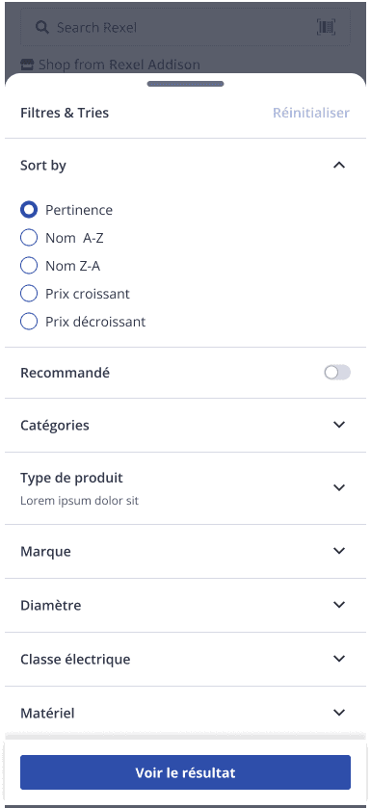Open the Marque filter chevron
This screenshot has height=808, width=371.
pos(338,551)
